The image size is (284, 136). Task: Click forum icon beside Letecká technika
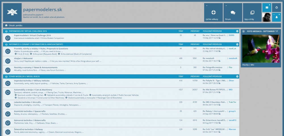point(8,105)
